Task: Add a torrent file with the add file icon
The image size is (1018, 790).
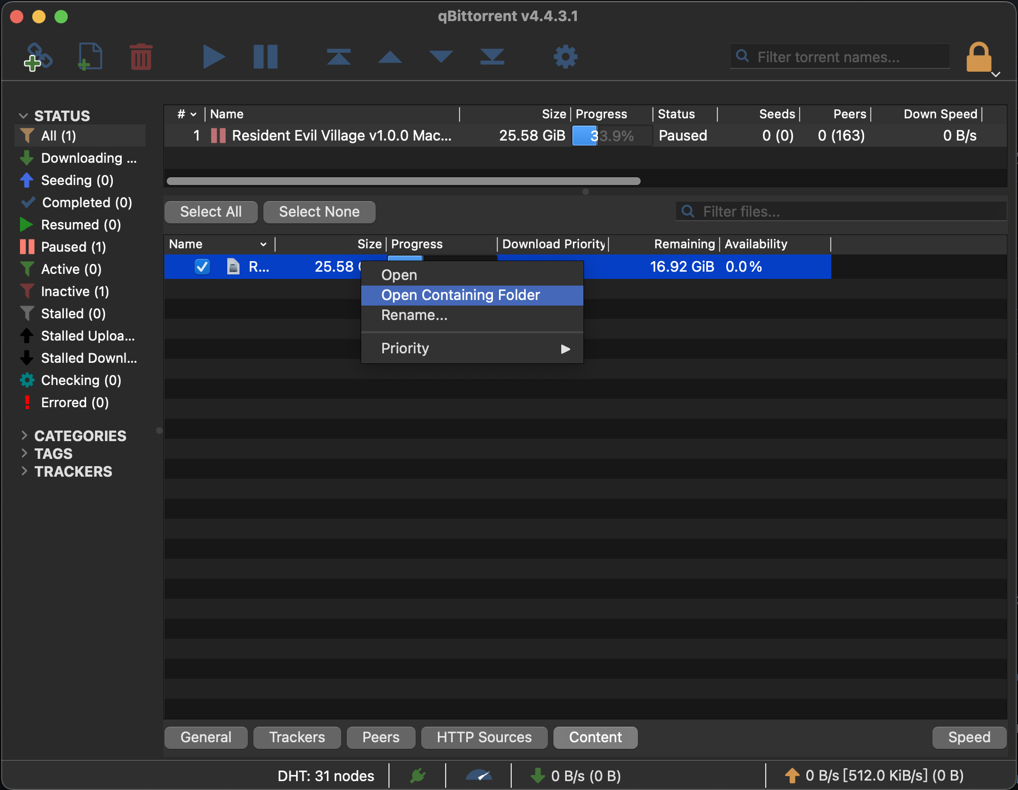Action: (90, 56)
